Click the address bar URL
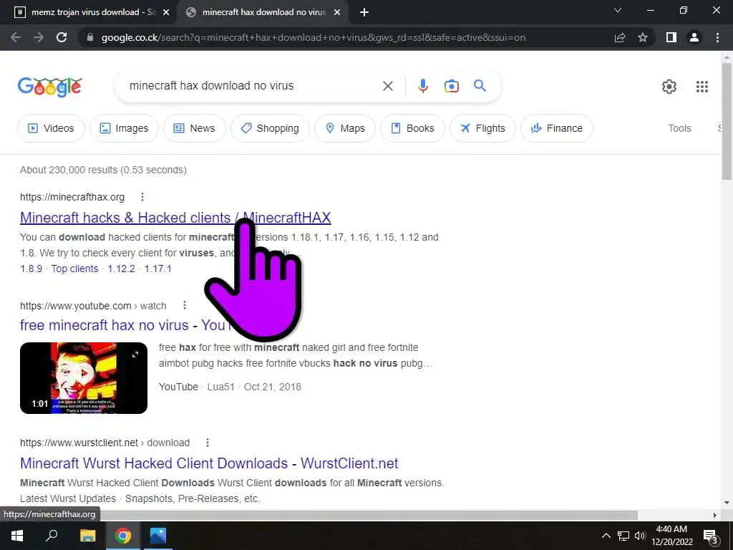The width and height of the screenshot is (733, 550). point(314,37)
